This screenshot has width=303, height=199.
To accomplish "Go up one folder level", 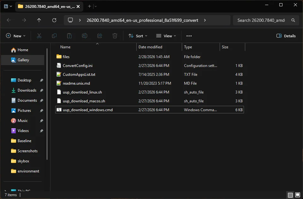I will click(39, 20).
